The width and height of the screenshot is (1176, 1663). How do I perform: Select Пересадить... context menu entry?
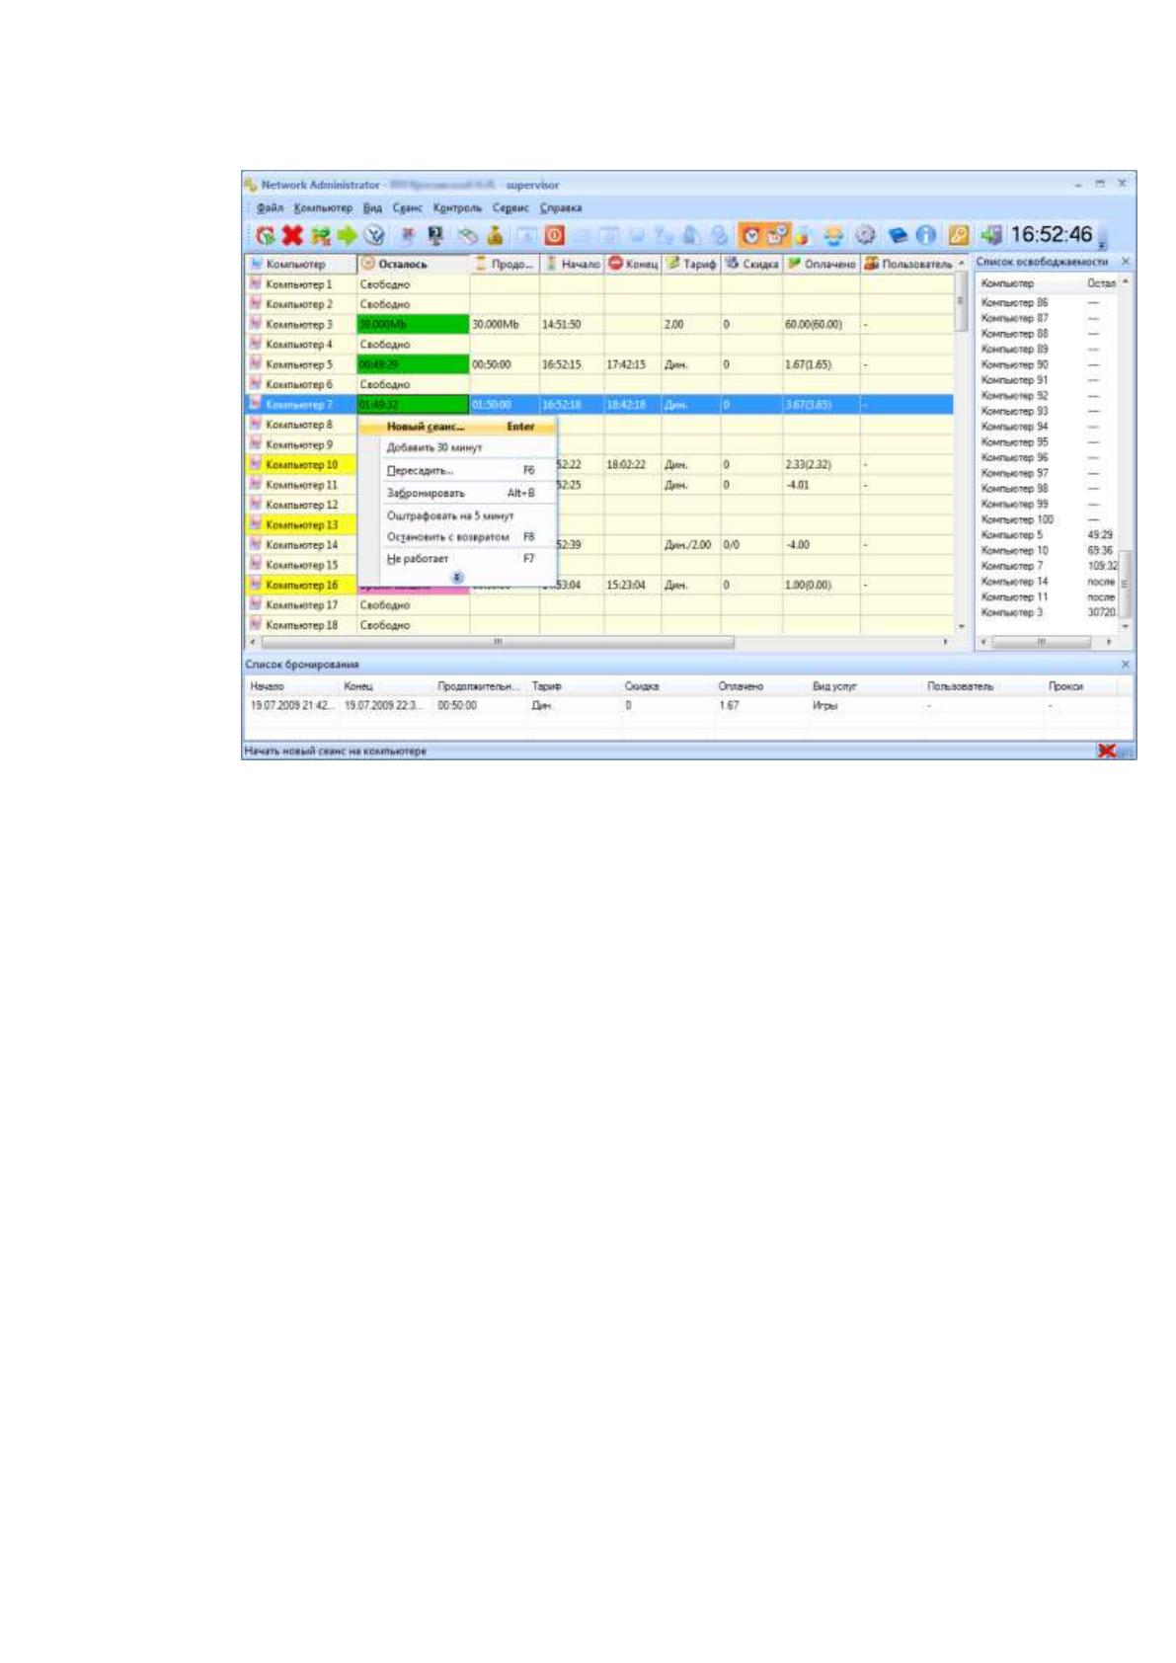[x=458, y=470]
